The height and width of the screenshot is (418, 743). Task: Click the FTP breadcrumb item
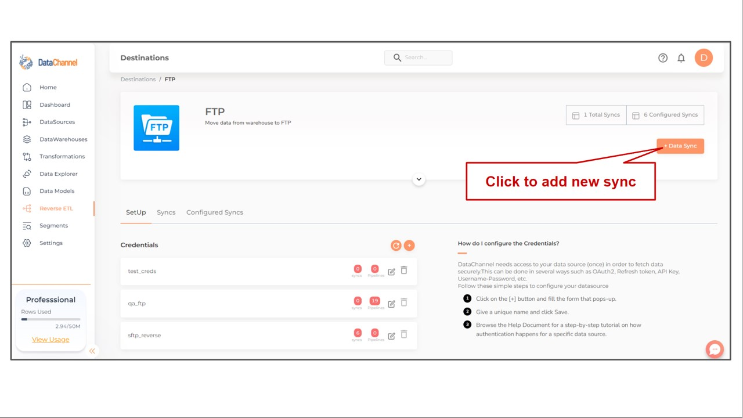pos(170,80)
